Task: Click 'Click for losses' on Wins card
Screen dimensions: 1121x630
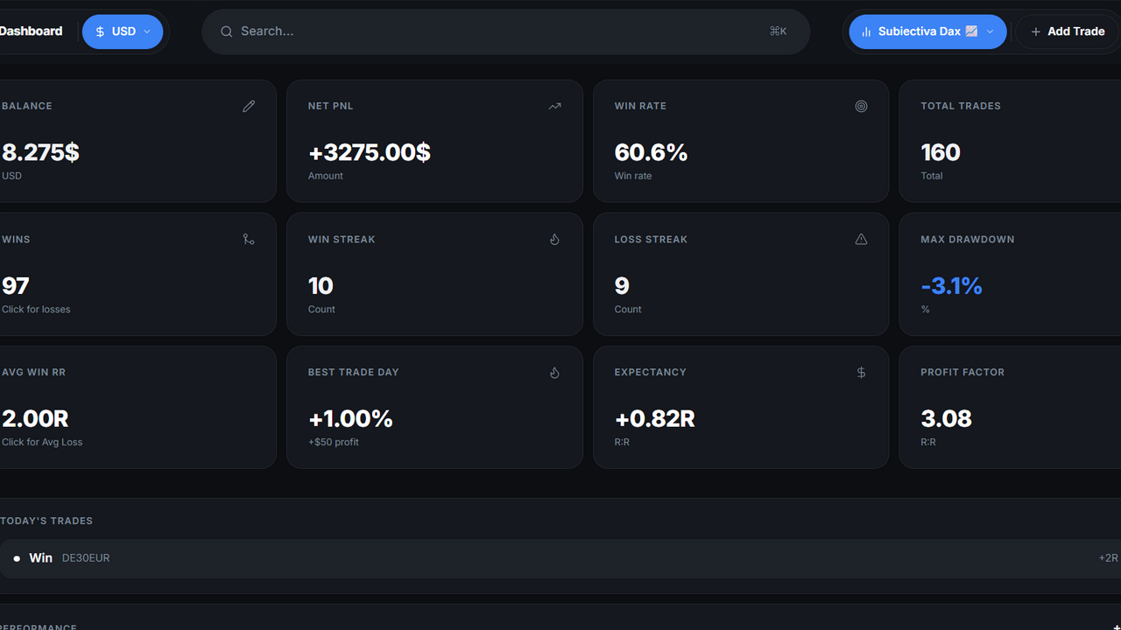Action: click(36, 309)
